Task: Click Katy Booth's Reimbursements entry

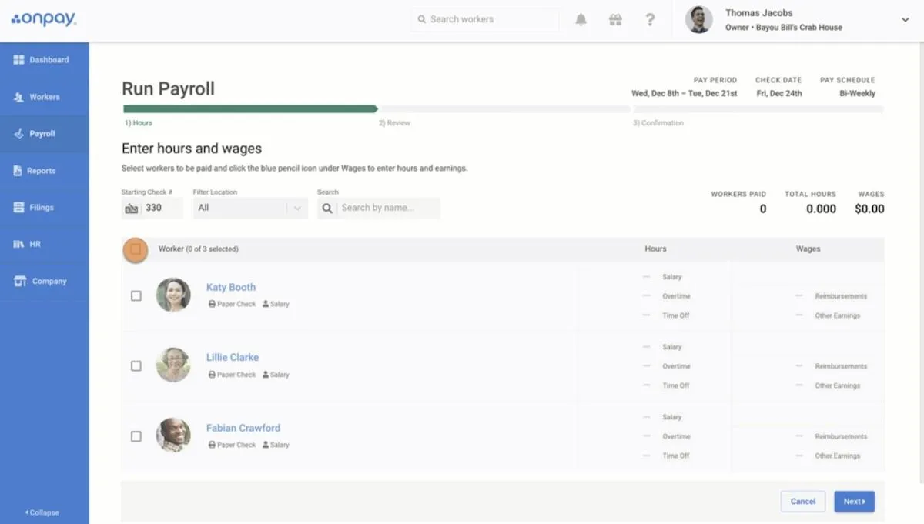Action: 831,296
